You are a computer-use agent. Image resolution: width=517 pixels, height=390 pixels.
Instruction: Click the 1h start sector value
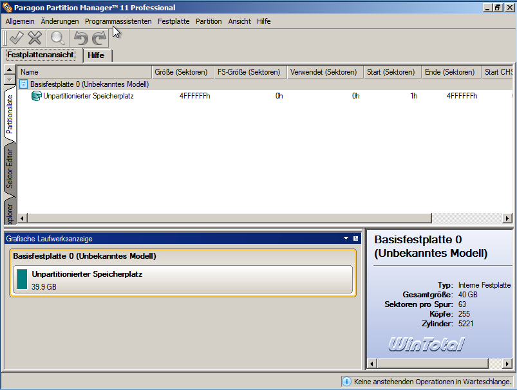(x=414, y=96)
